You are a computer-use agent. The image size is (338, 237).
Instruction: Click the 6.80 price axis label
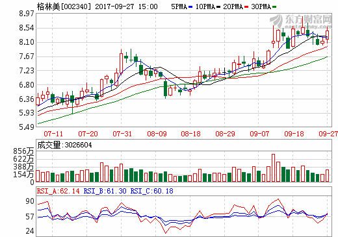click(27, 85)
